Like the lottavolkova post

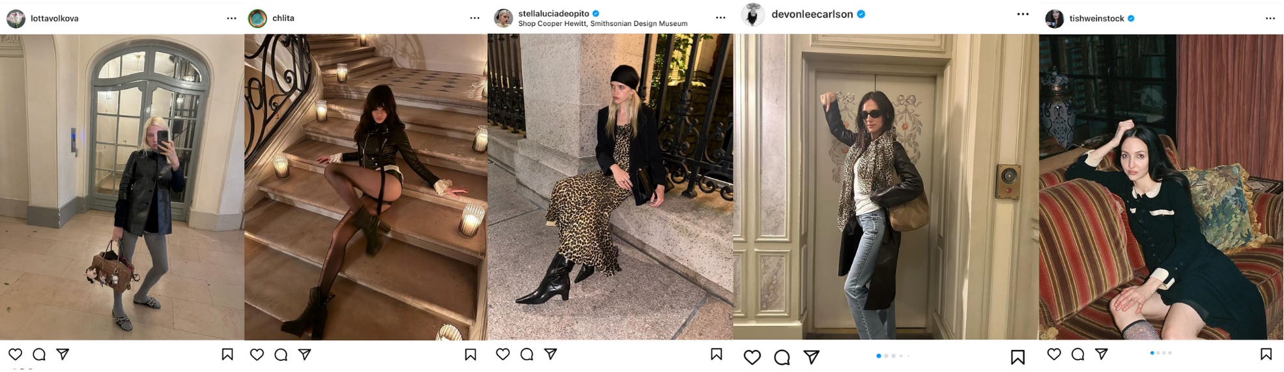[15, 354]
